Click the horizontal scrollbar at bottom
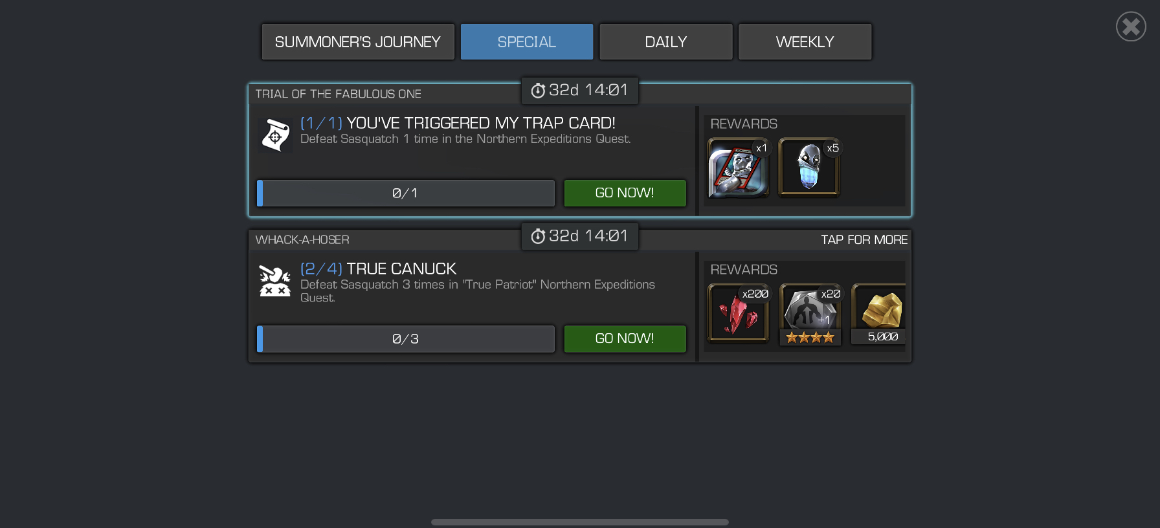 [580, 522]
